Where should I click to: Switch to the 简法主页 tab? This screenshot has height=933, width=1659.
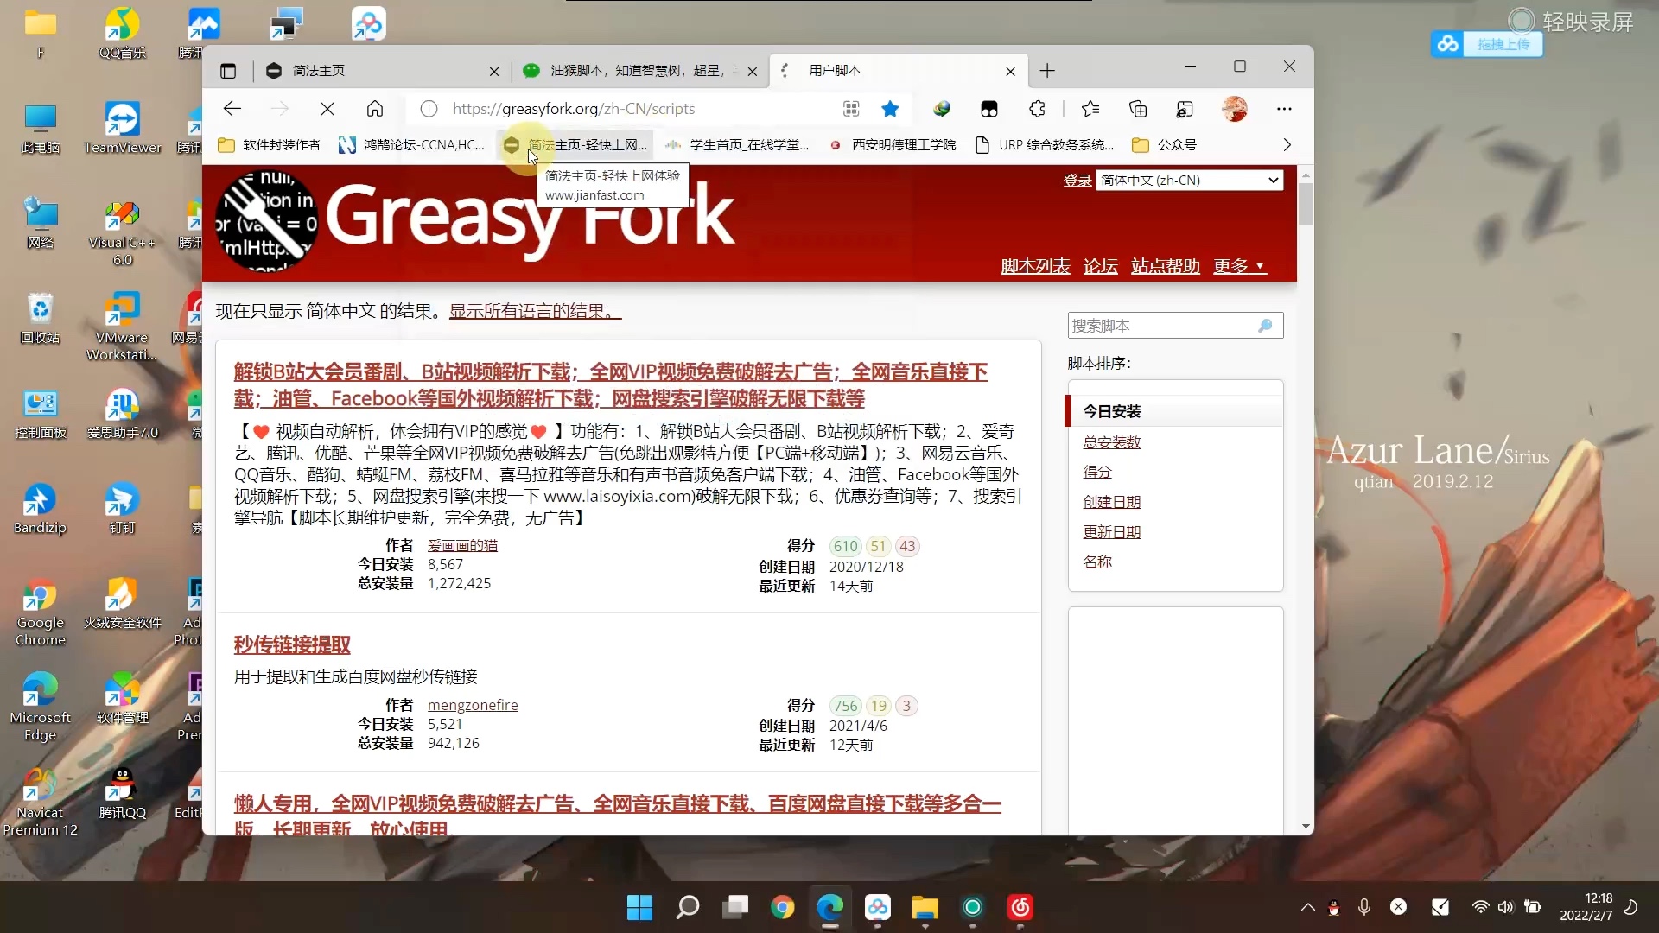click(380, 71)
